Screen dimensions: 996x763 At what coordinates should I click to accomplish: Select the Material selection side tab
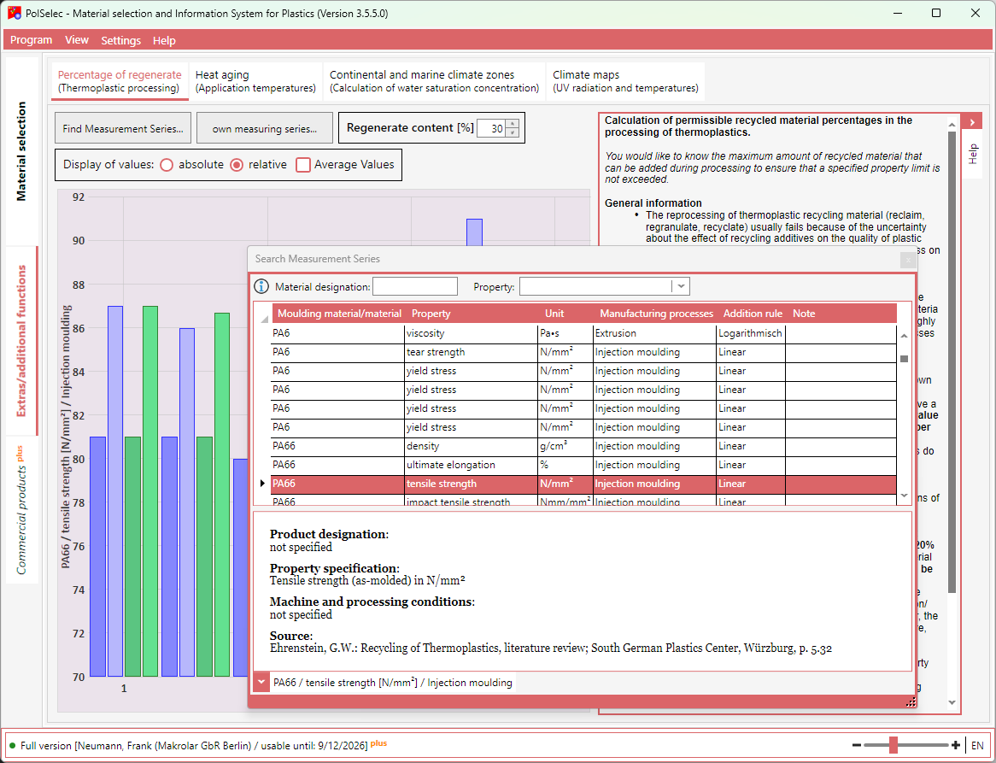coord(21,151)
